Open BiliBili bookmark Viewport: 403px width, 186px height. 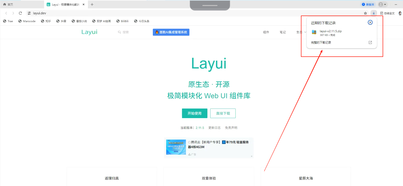(122, 21)
